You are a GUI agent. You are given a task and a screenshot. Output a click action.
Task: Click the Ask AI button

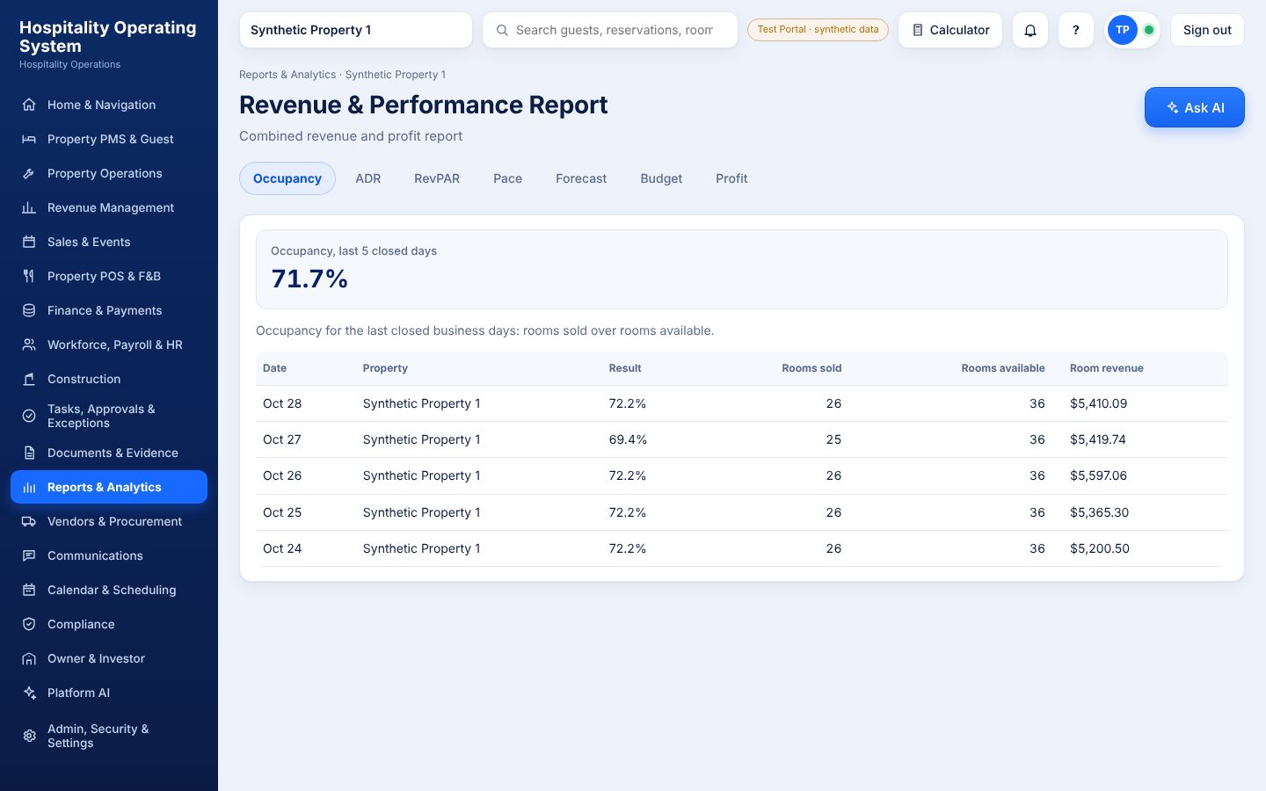[x=1195, y=107]
